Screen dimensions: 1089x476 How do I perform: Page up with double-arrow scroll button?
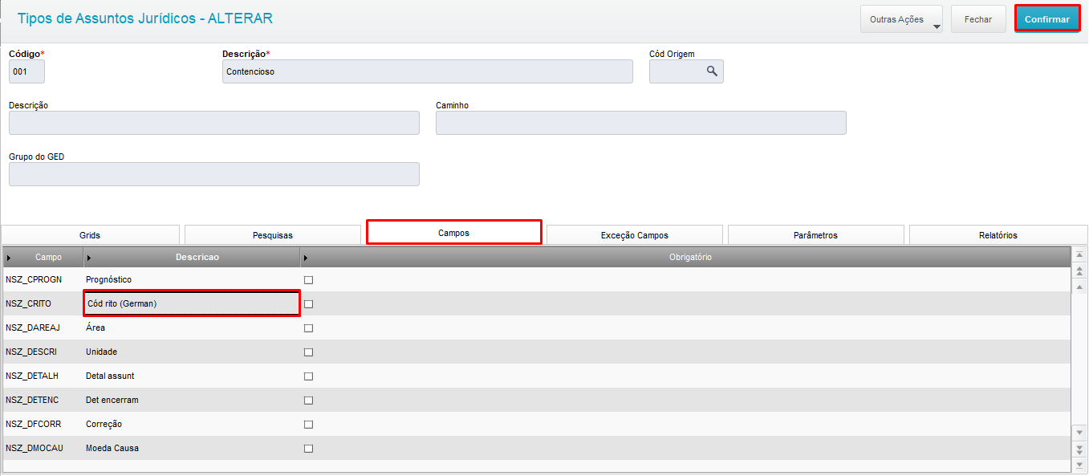point(1079,271)
